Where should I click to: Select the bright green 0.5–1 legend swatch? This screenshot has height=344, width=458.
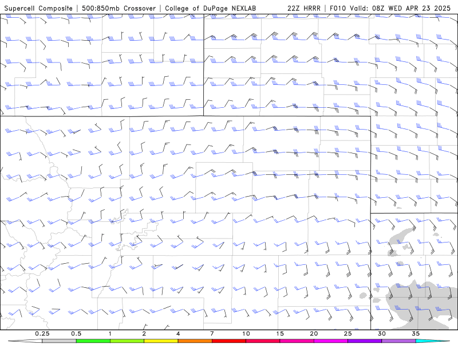(93, 341)
